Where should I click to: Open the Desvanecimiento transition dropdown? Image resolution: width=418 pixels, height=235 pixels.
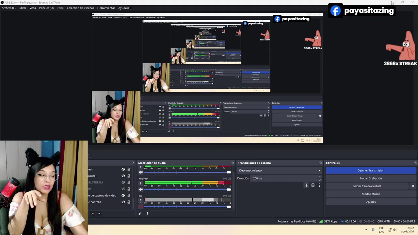tap(280, 170)
